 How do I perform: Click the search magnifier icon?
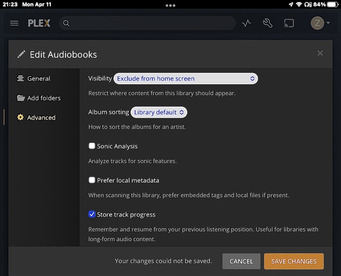(x=66, y=23)
